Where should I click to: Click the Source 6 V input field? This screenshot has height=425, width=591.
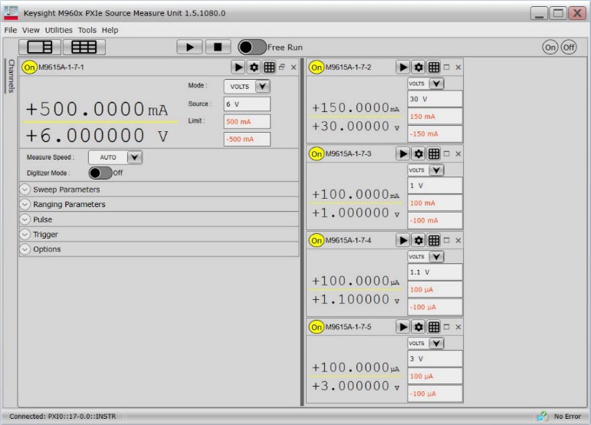coord(247,104)
